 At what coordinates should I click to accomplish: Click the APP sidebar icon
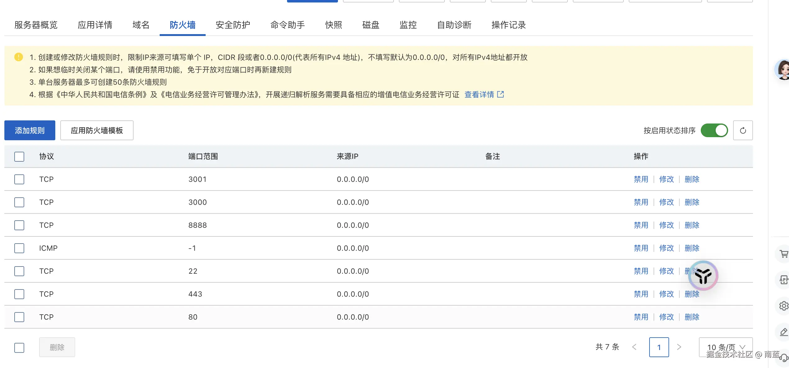click(x=783, y=280)
